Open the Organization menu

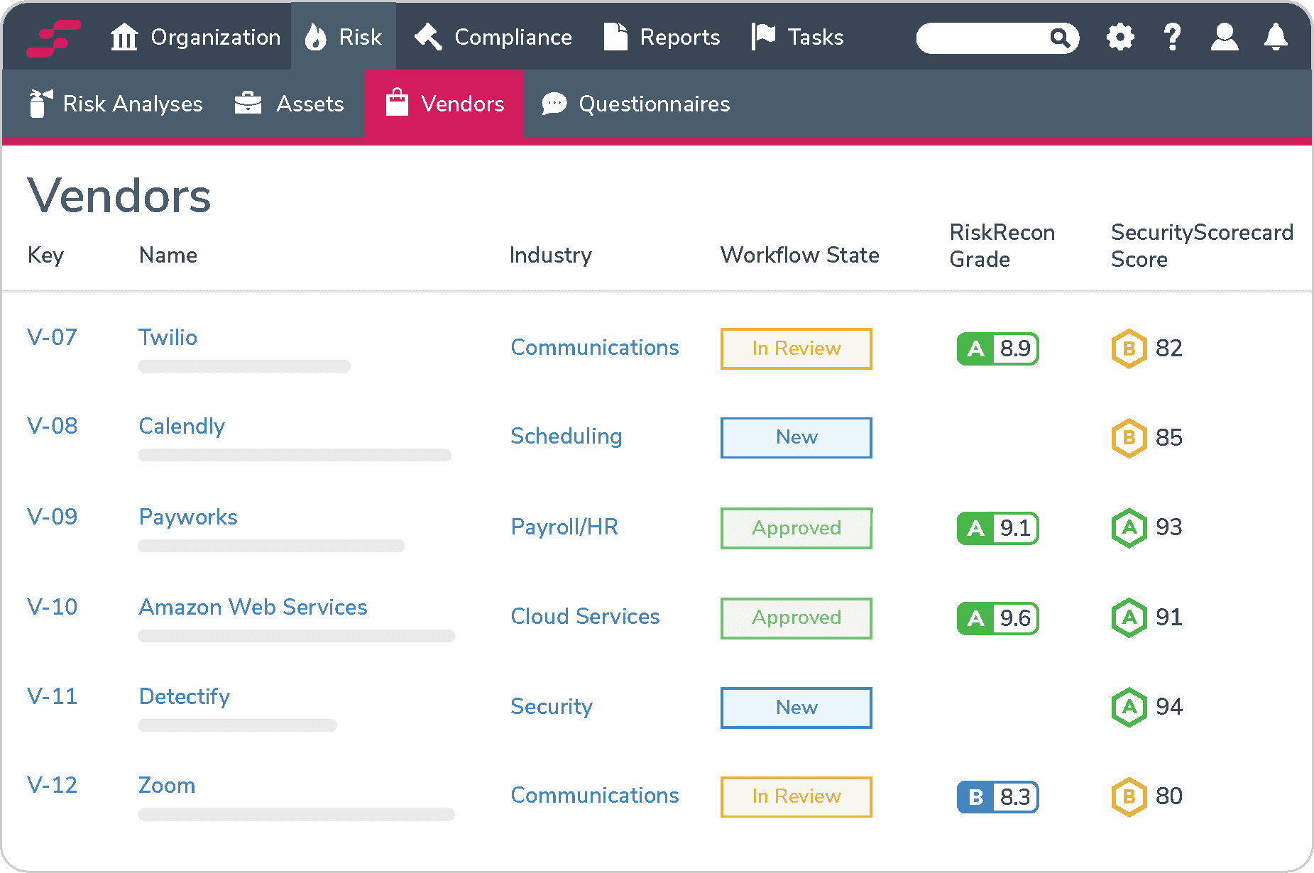(196, 37)
